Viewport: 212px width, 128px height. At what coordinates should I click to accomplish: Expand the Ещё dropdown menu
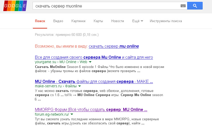(x=138, y=21)
